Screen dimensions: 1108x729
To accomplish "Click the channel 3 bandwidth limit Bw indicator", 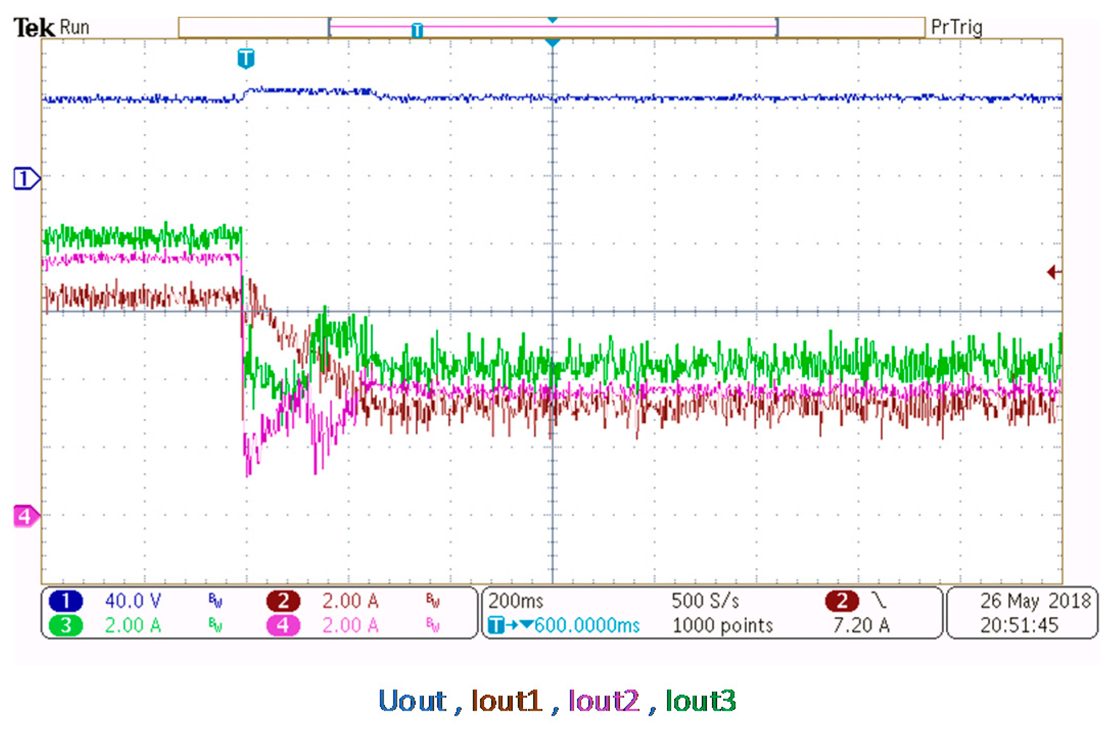I will point(215,625).
